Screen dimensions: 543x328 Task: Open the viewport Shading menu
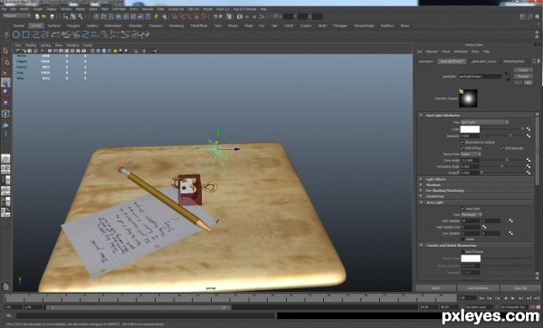coord(31,45)
